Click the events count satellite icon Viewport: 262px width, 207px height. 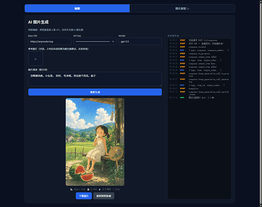[100, 189]
